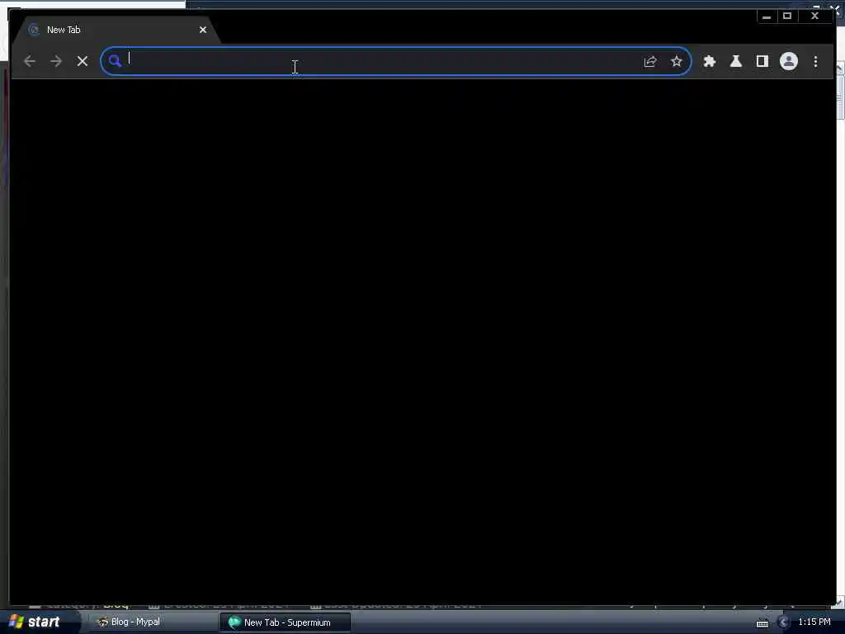Select the New Tab tab

(116, 31)
